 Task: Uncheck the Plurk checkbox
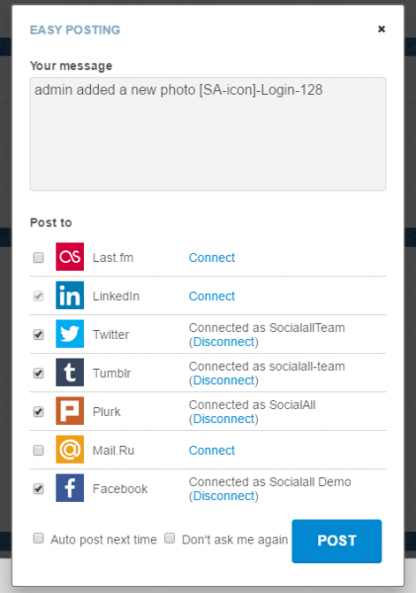click(39, 412)
